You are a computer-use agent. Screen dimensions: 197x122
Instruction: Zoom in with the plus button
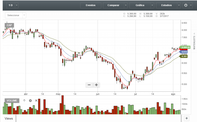[x=96, y=85]
